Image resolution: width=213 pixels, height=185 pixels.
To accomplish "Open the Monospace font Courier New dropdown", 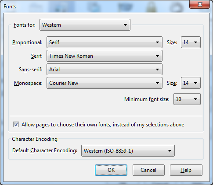I will click(x=105, y=83).
